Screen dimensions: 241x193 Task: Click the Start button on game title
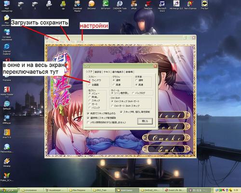point(174,115)
